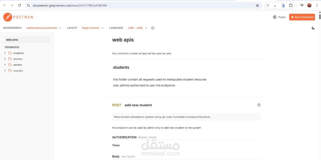321x160 pixels.
Task: Click the line about only admins authorized
Action: pyautogui.click(x=144, y=85)
